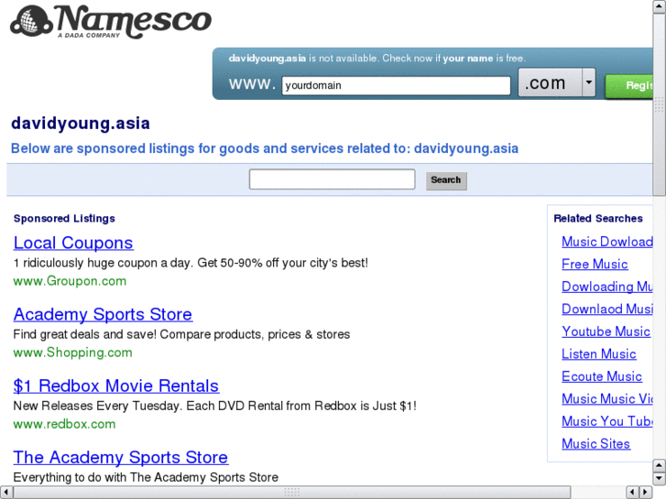
Task: Select Ecoute Music related search
Action: click(x=602, y=376)
